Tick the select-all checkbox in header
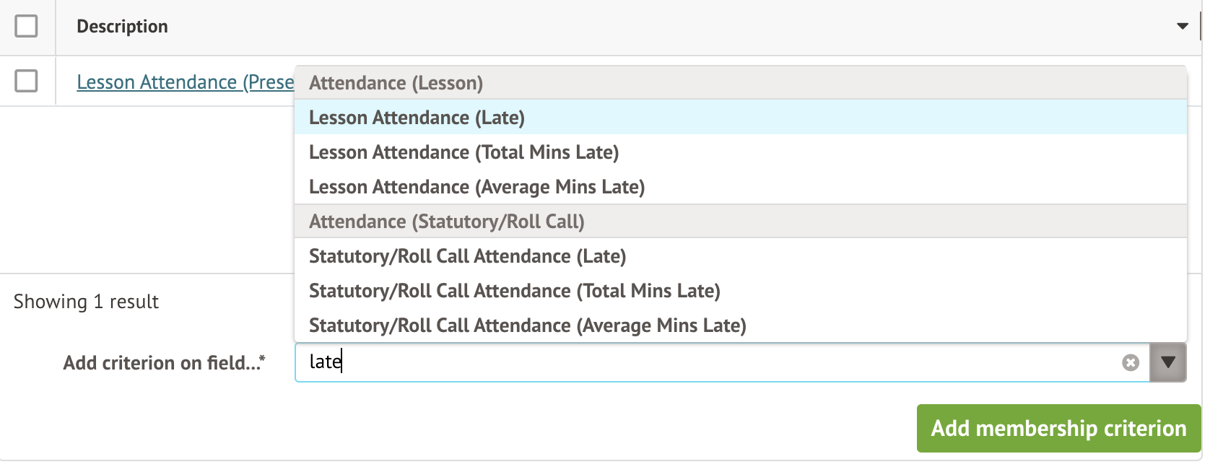 pos(27,27)
